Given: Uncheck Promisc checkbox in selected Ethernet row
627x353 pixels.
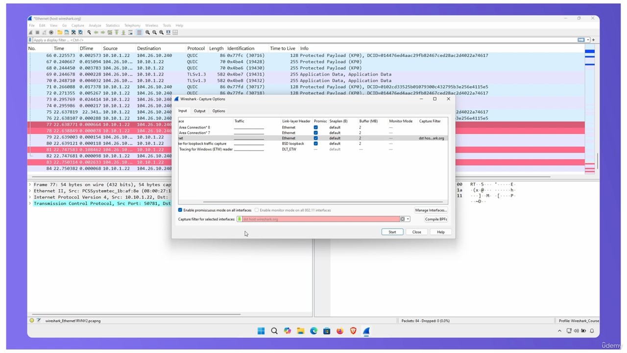Looking at the screenshot, I should click(x=315, y=138).
